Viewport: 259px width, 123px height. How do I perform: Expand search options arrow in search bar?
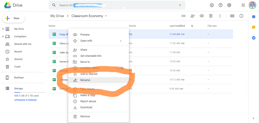pos(180,5)
